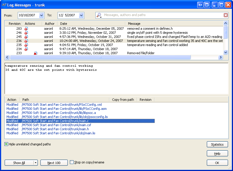The image size is (233, 171).
Task: Click the modified action icon for revision 283
Action: (26, 29)
